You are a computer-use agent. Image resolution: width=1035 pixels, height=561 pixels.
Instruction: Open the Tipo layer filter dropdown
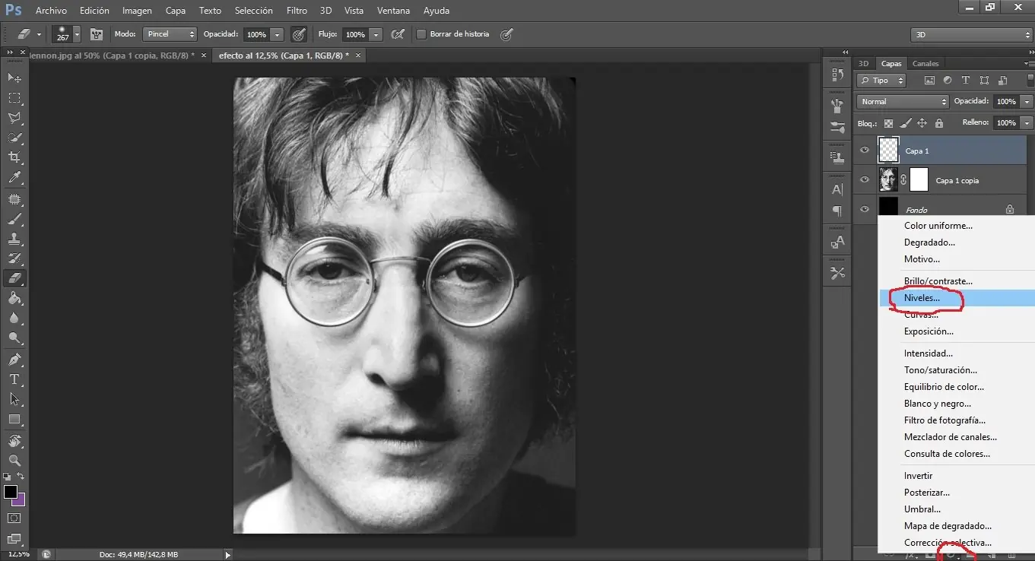click(x=881, y=81)
